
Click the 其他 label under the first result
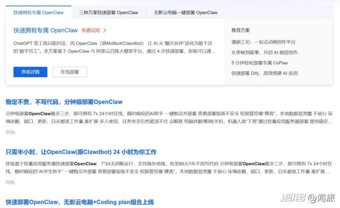[10, 132]
